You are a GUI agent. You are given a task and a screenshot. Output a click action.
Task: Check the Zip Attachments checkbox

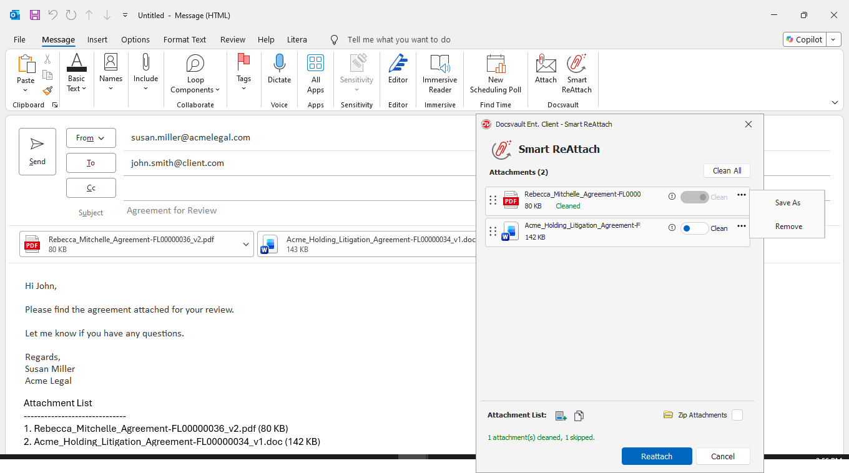tap(737, 415)
